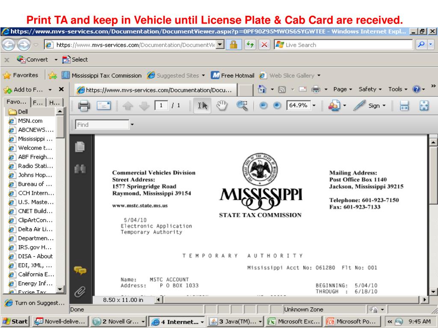This screenshot has width=438, height=328.
Task: Click the padlock security icon
Action: (x=234, y=44)
